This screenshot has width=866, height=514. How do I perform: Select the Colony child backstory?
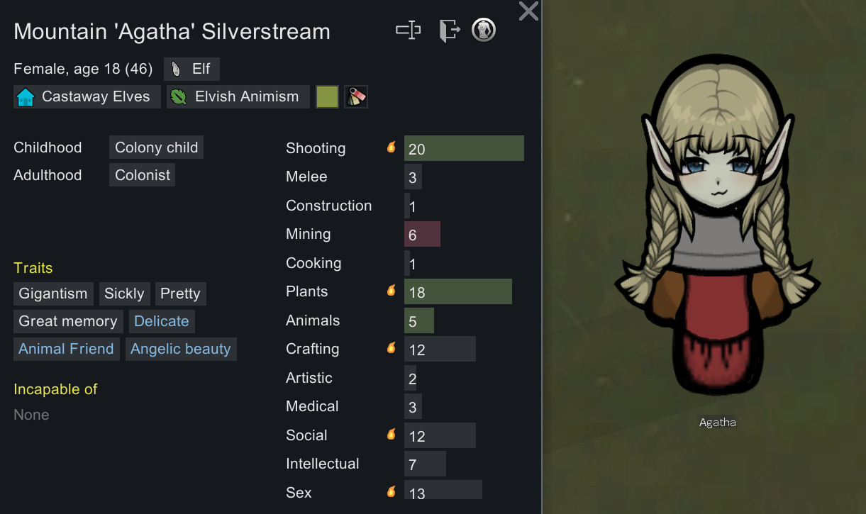(157, 147)
